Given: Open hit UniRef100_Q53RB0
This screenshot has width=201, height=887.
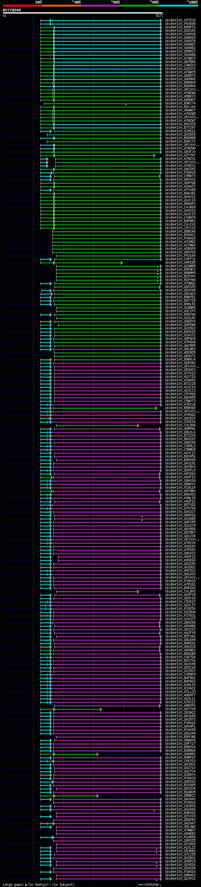Looking at the screenshot, I should [x=180, y=851].
